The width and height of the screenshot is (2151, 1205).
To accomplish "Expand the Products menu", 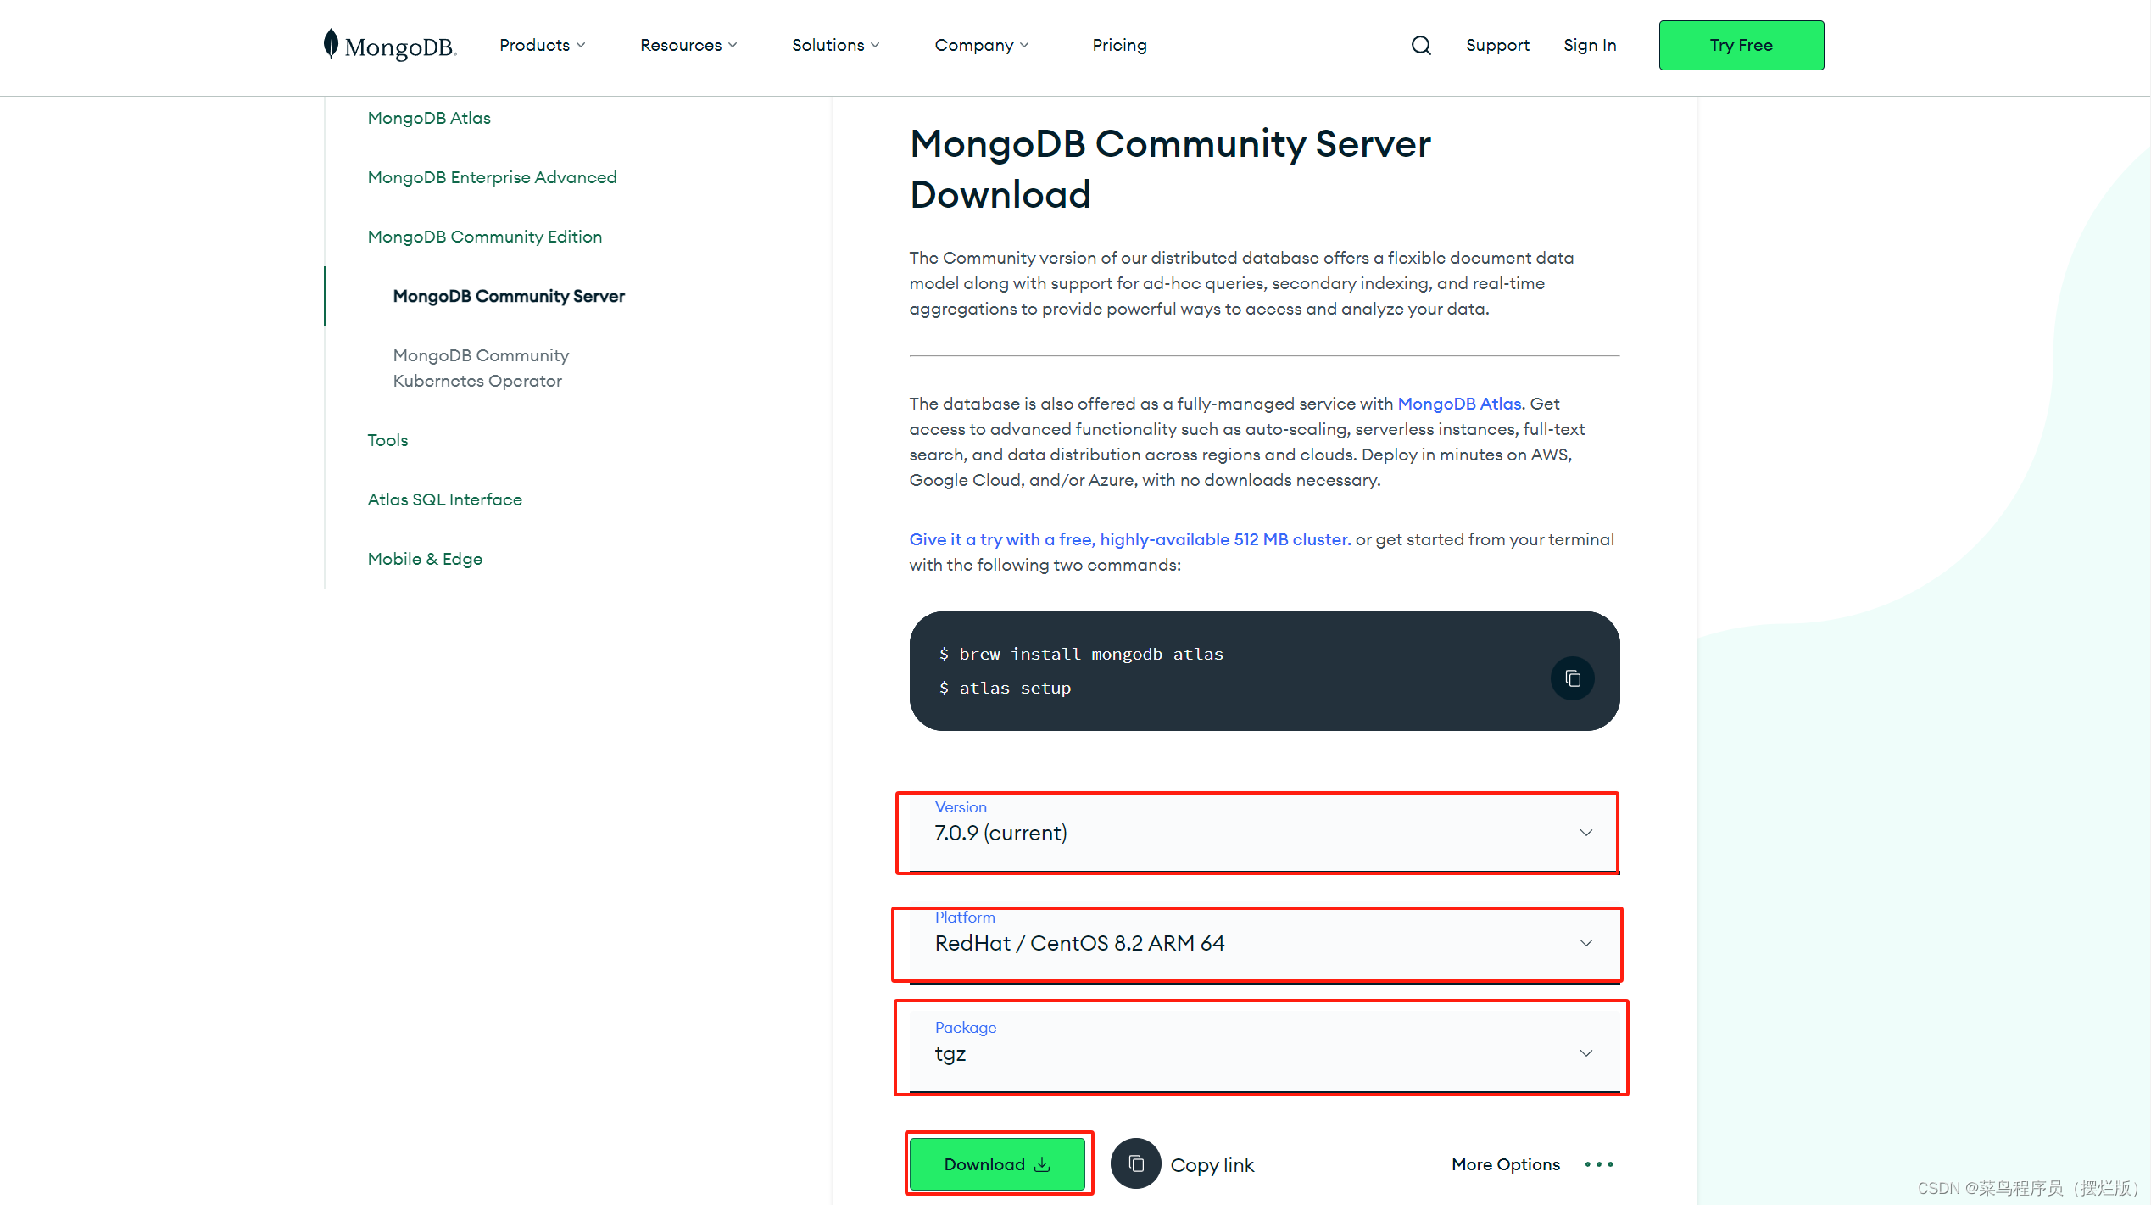I will click(x=543, y=45).
